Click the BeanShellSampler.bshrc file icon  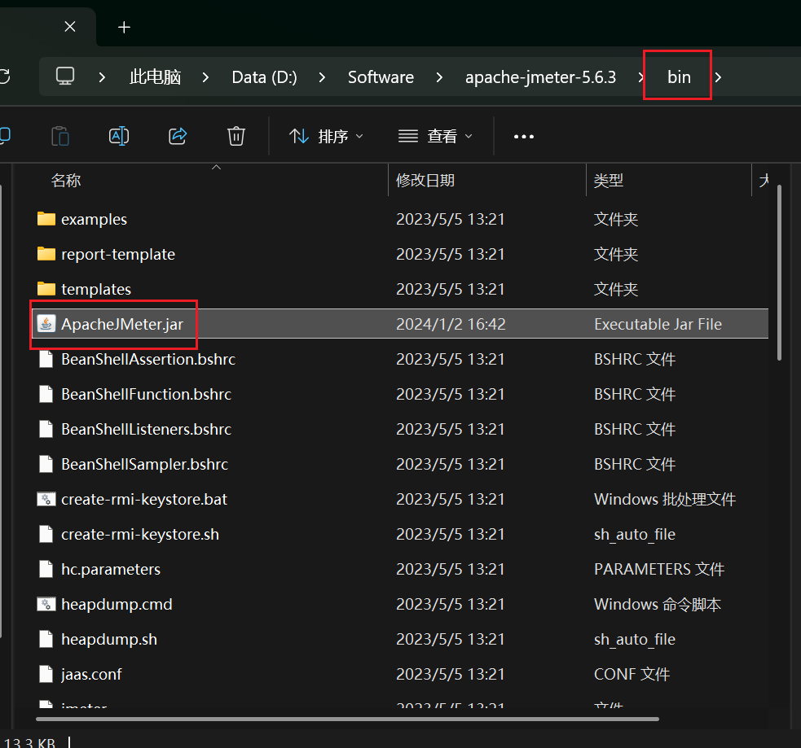click(x=46, y=464)
